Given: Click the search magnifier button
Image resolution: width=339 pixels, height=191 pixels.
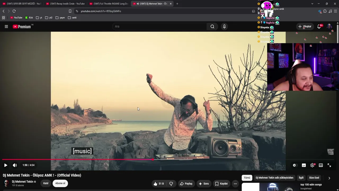Looking at the screenshot, I should coord(212,27).
